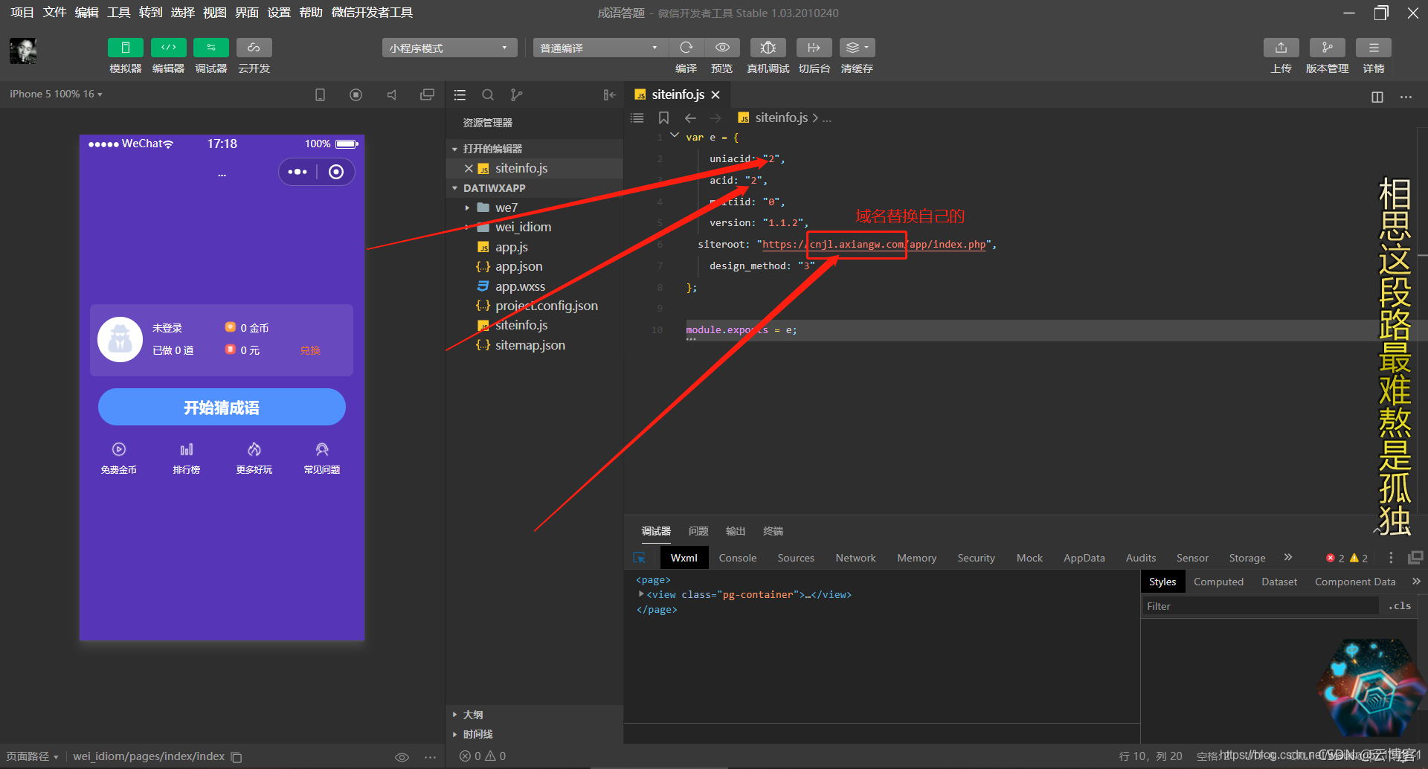This screenshot has height=769, width=1428.
Task: Toggle the simulator panel button
Action: [125, 48]
